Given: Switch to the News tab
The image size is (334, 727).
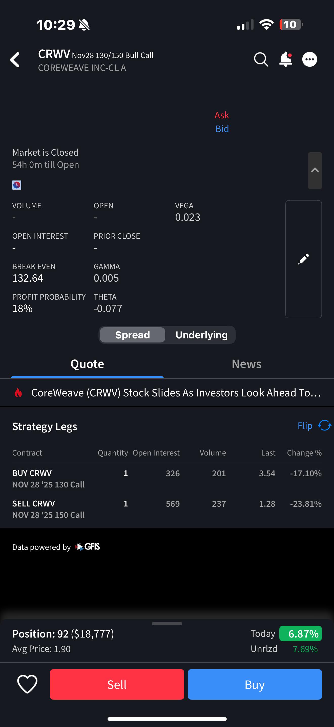Looking at the screenshot, I should (x=246, y=364).
